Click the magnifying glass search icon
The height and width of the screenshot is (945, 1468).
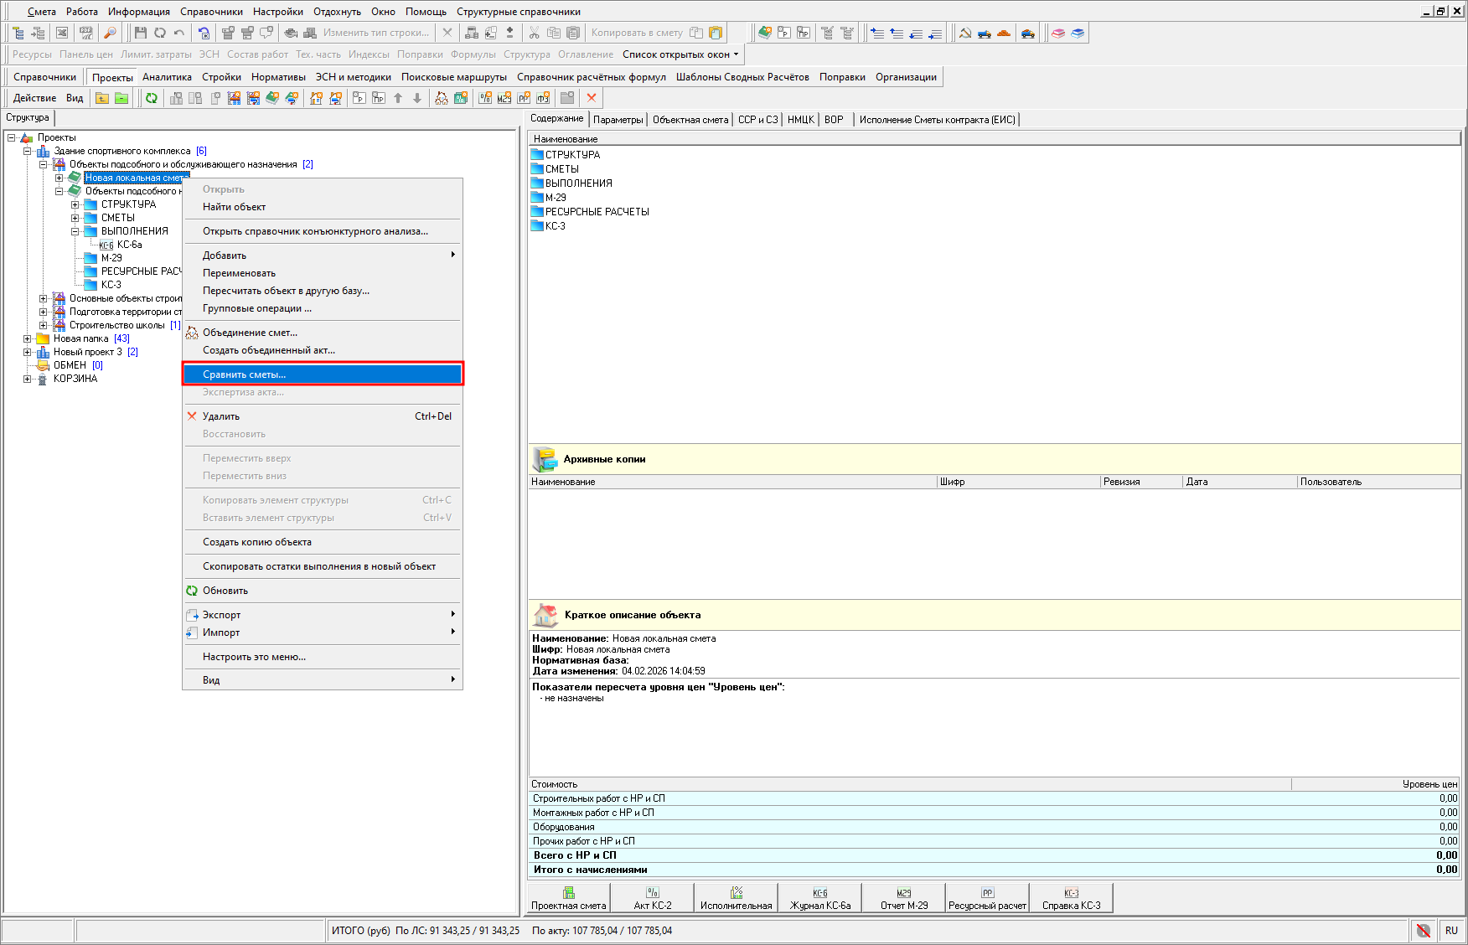pyautogui.click(x=110, y=33)
